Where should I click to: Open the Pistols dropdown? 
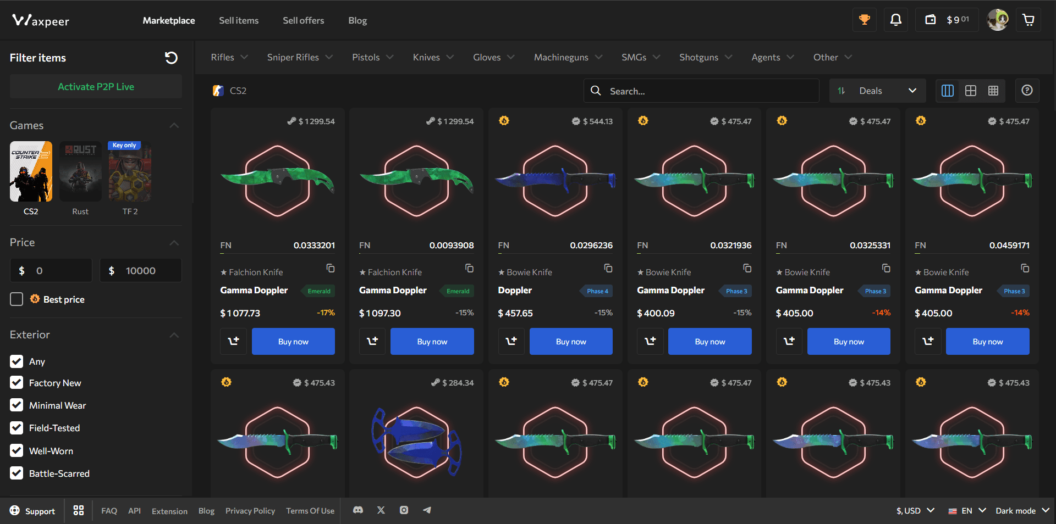373,57
